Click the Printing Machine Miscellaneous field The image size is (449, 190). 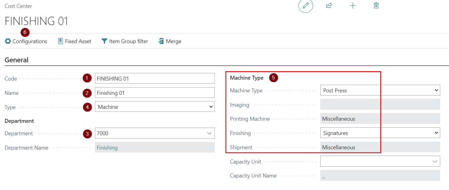point(380,119)
